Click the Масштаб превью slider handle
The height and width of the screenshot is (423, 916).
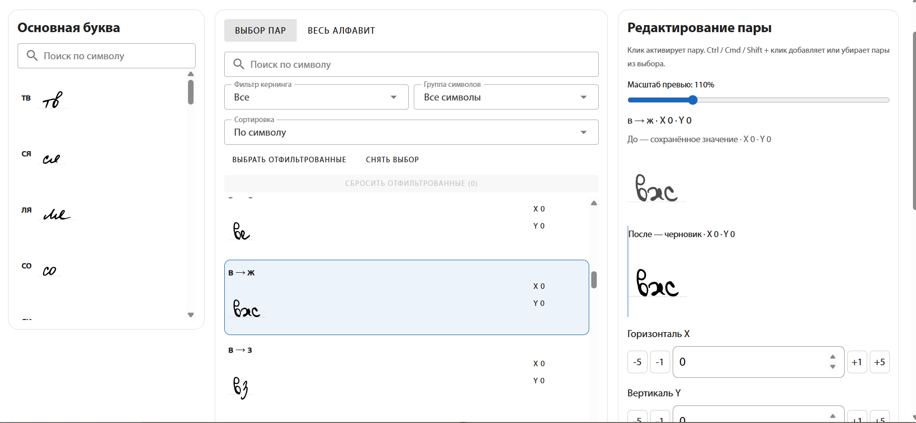point(693,100)
